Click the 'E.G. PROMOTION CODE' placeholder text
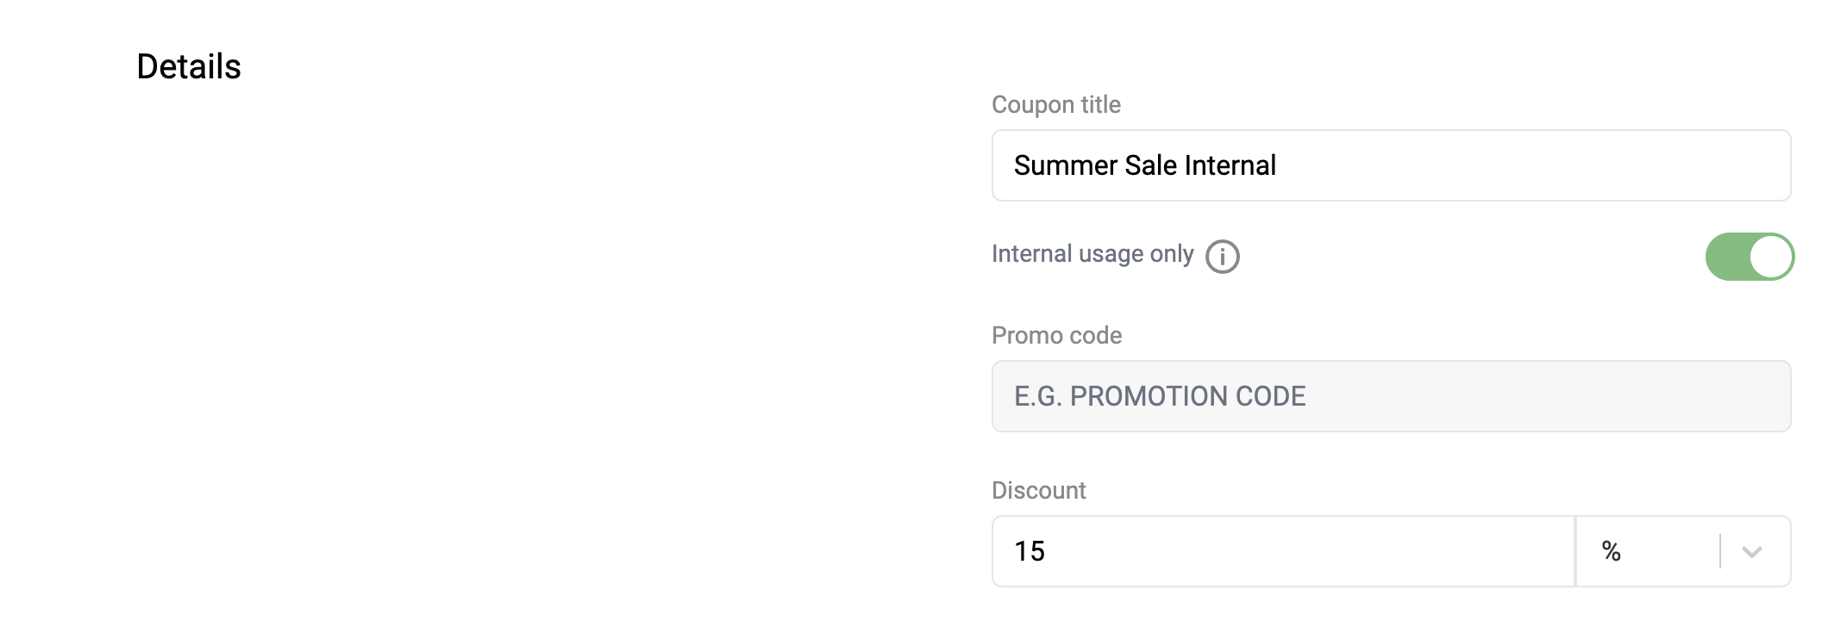Image resolution: width=1828 pixels, height=627 pixels. click(x=1160, y=396)
